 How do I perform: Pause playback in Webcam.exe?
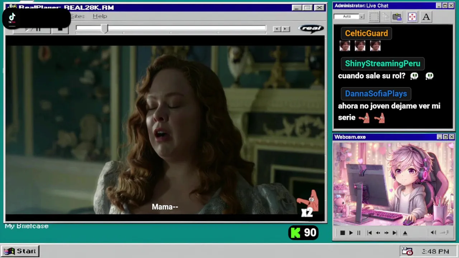pyautogui.click(x=358, y=233)
